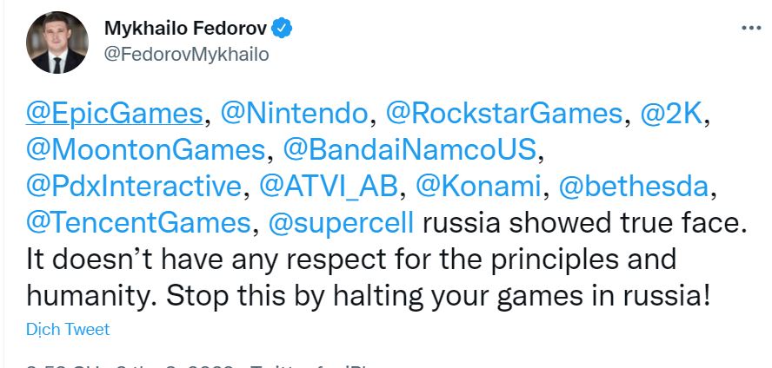Click the @FedorovMykhailo handle
The image size is (772, 368).
pos(187,54)
